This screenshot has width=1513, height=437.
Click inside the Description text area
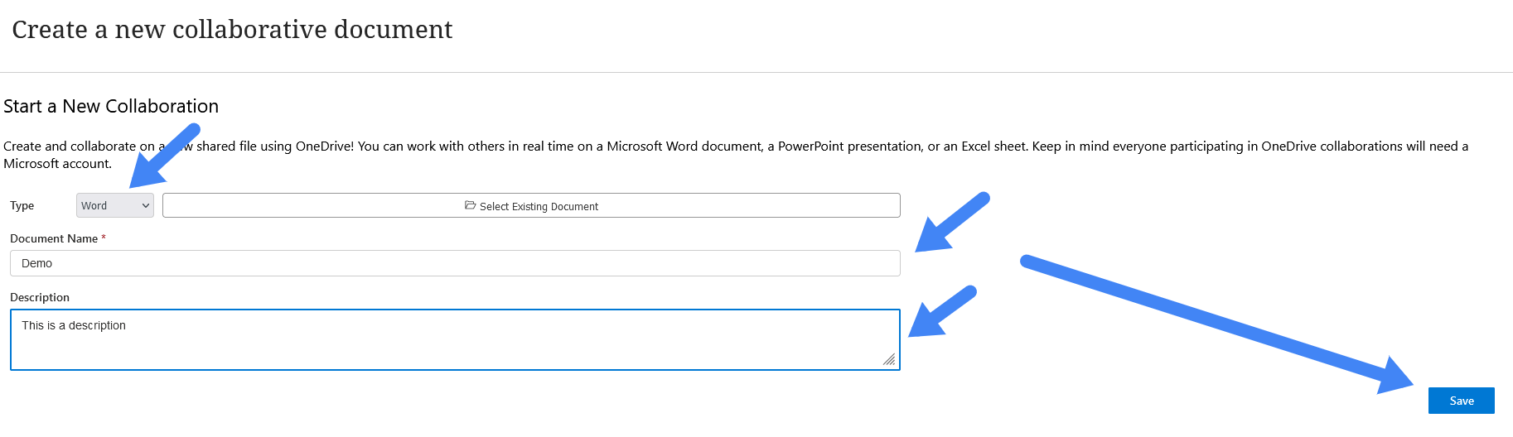[x=455, y=339]
